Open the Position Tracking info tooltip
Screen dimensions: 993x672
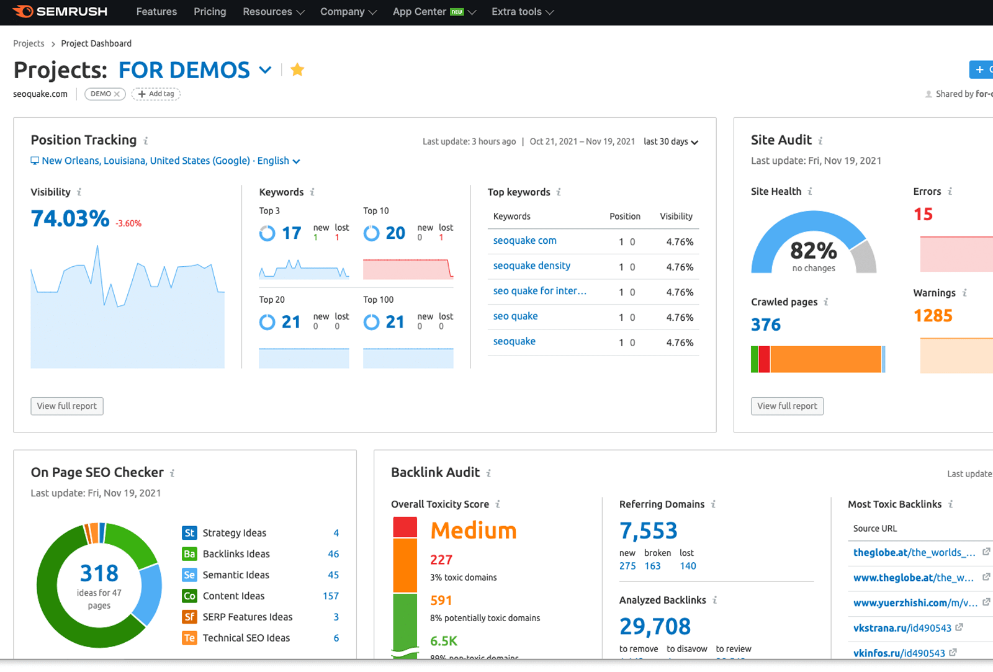[145, 140]
